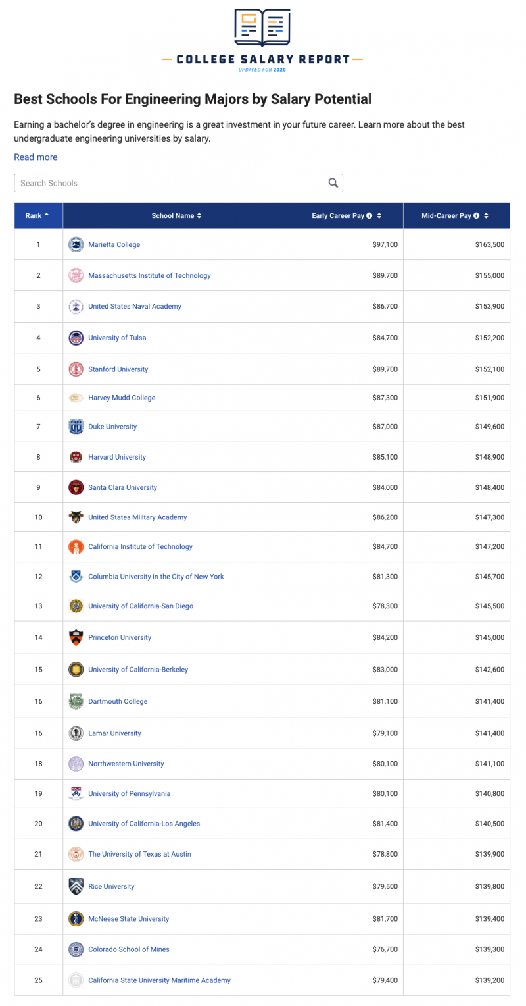Sort by Mid-Career Pay arrows

tap(486, 216)
